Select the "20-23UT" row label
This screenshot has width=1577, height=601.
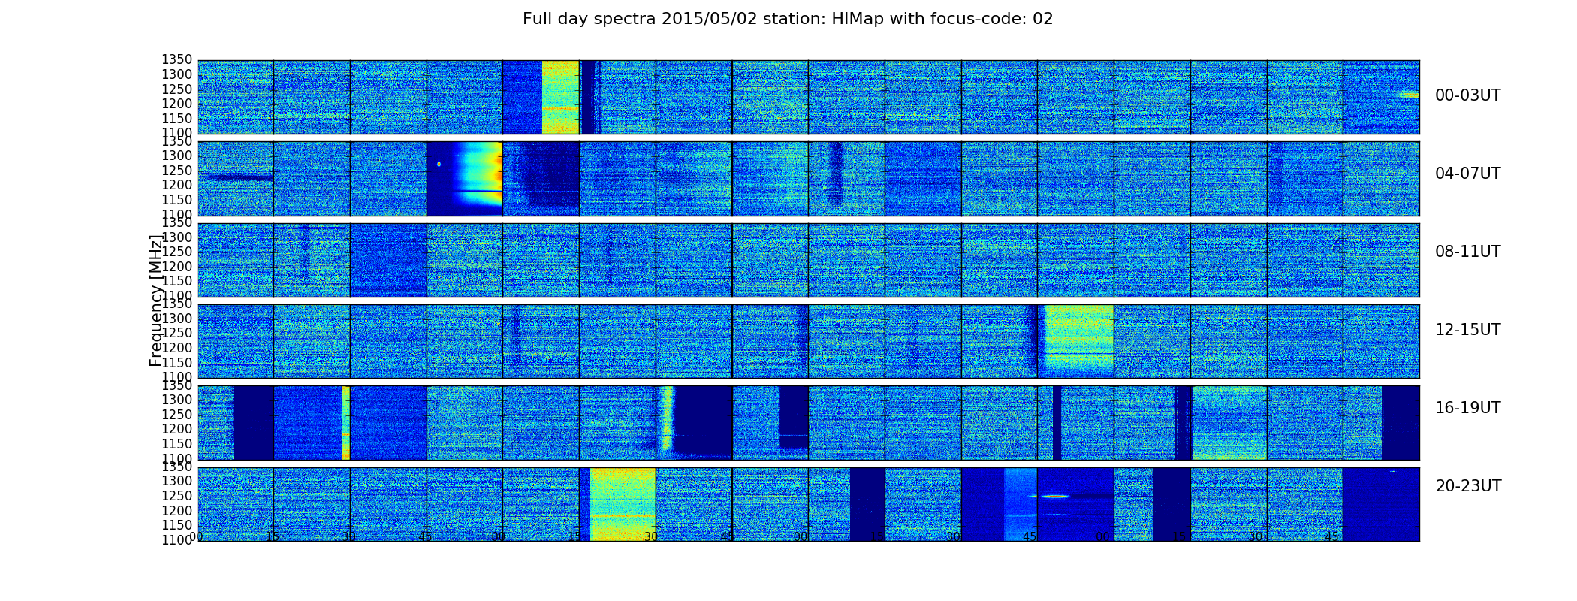click(x=1468, y=486)
